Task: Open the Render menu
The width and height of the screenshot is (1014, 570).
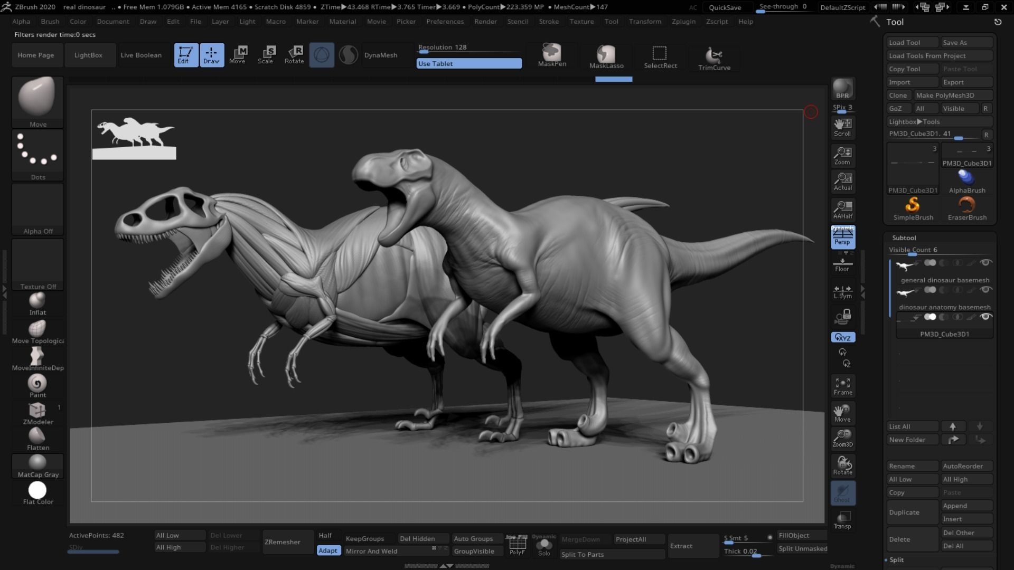Action: click(x=485, y=22)
